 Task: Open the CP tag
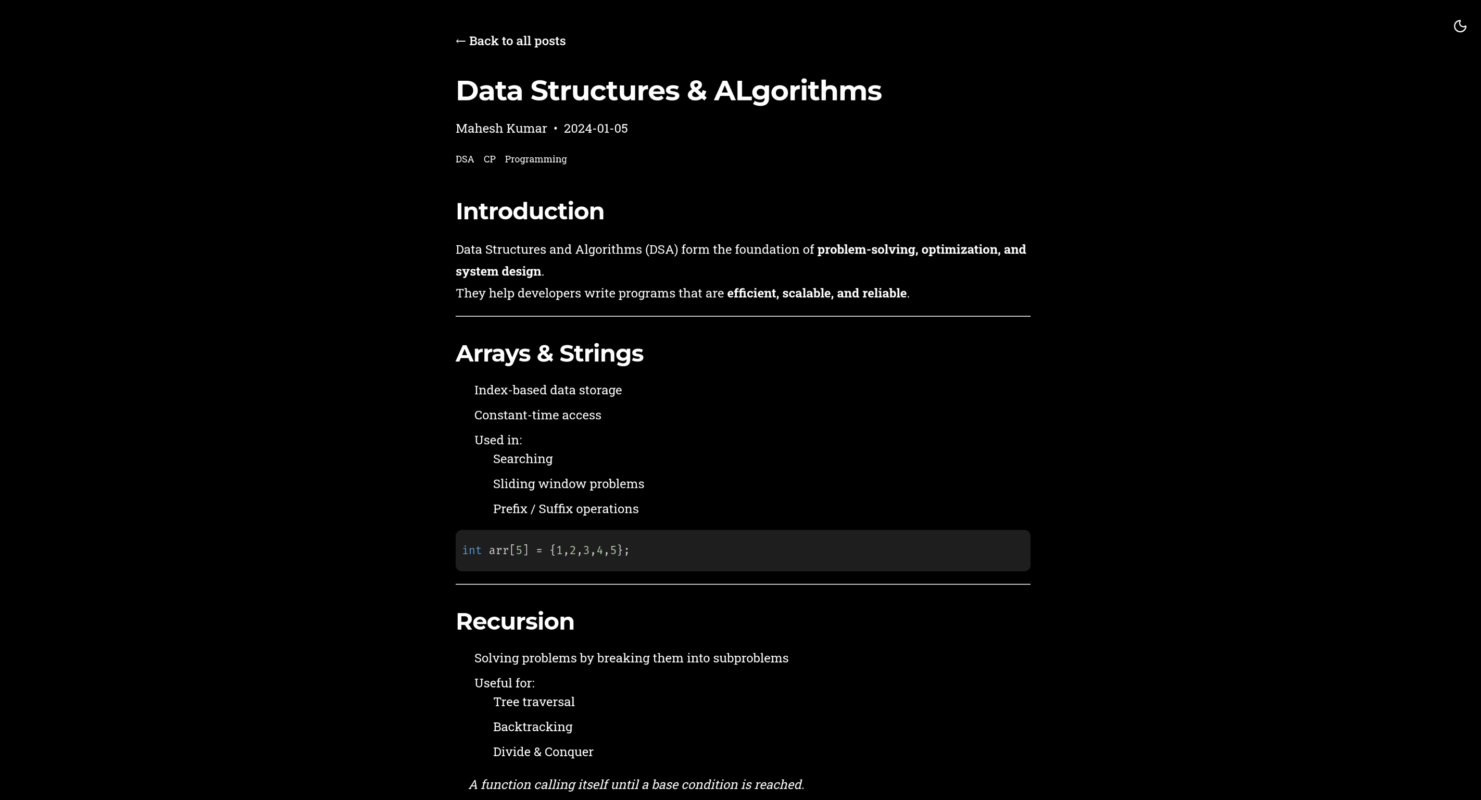coord(490,159)
